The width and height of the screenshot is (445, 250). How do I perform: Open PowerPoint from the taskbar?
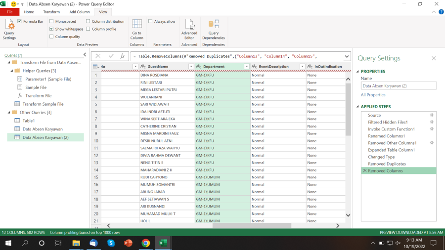(128, 243)
